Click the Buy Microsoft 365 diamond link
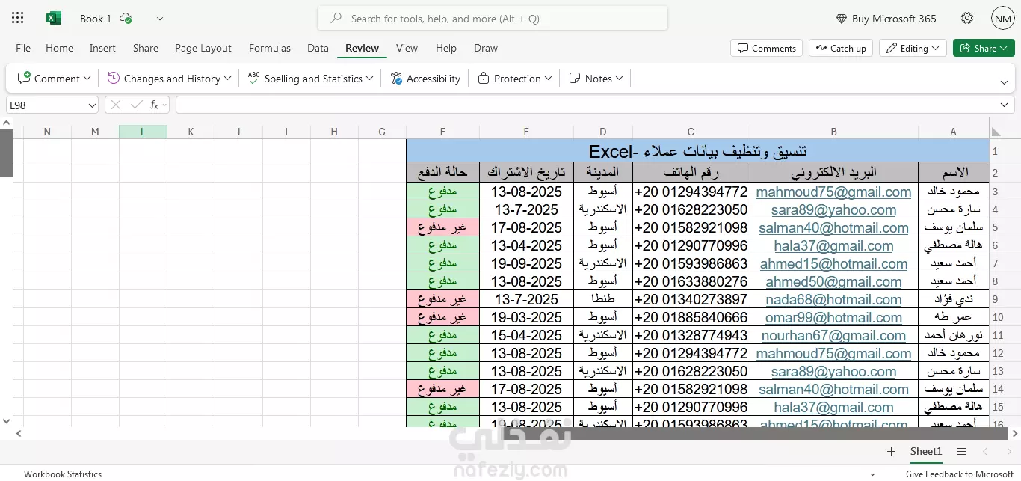 886,19
